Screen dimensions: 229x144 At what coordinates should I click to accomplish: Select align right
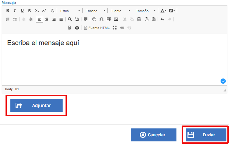pos(54,19)
